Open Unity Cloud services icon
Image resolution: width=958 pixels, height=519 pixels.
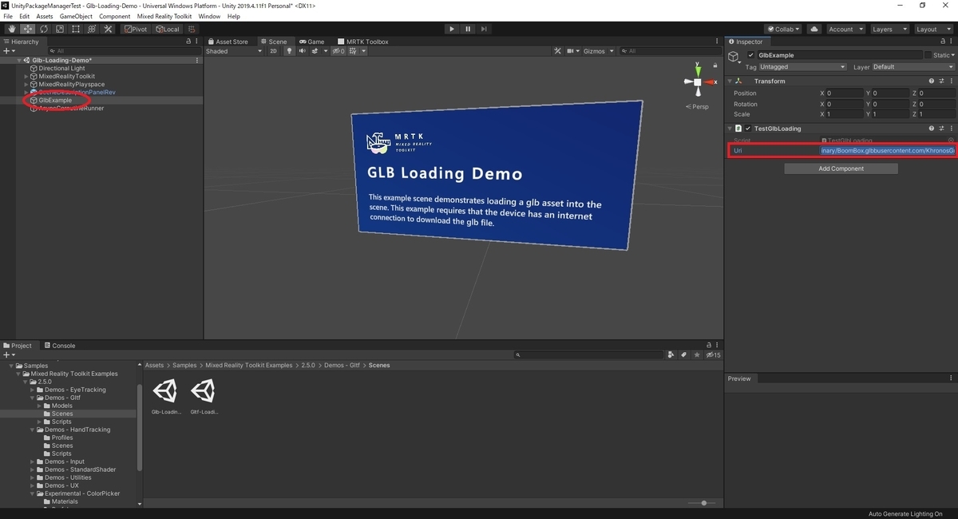click(x=814, y=30)
